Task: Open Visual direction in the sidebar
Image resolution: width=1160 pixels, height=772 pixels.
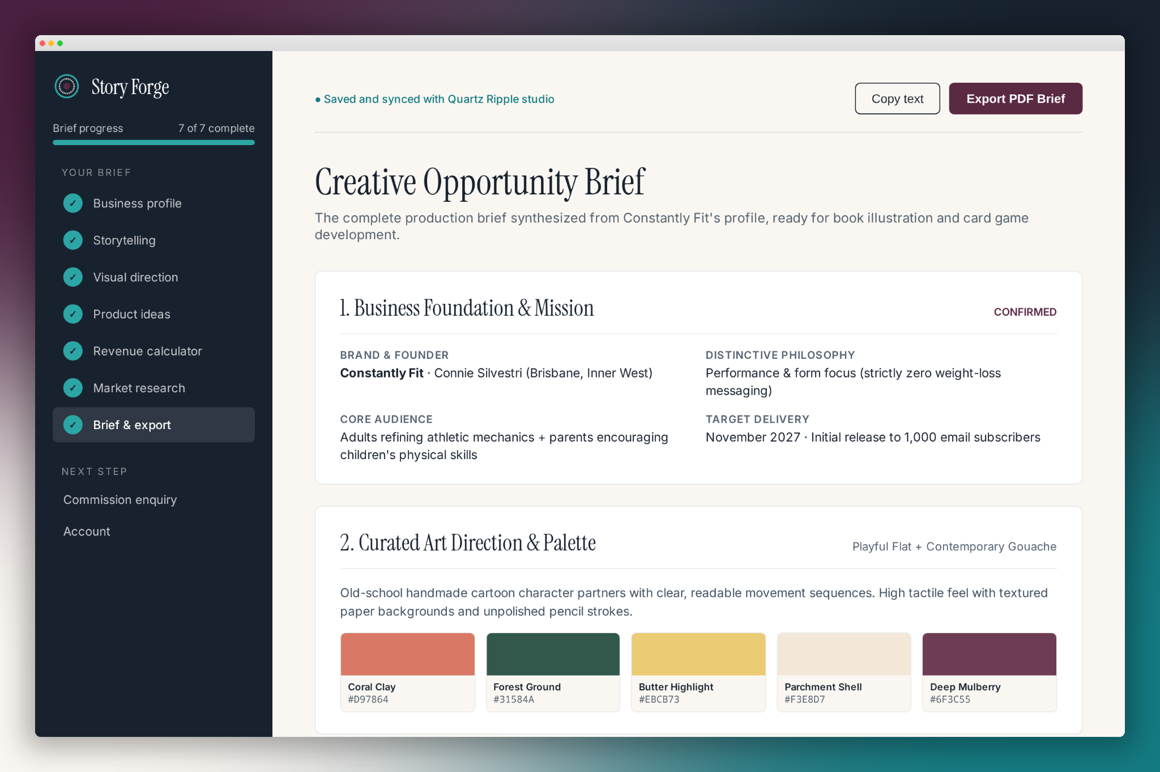Action: click(x=153, y=277)
